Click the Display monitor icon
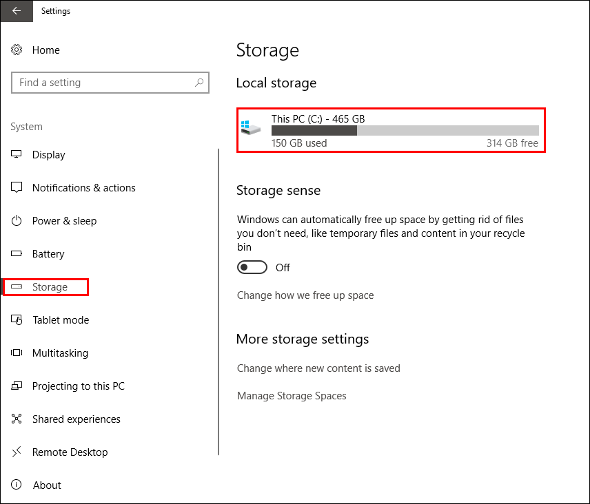590x504 pixels. tap(17, 154)
